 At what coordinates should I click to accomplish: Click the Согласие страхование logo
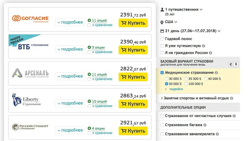(x=30, y=19)
